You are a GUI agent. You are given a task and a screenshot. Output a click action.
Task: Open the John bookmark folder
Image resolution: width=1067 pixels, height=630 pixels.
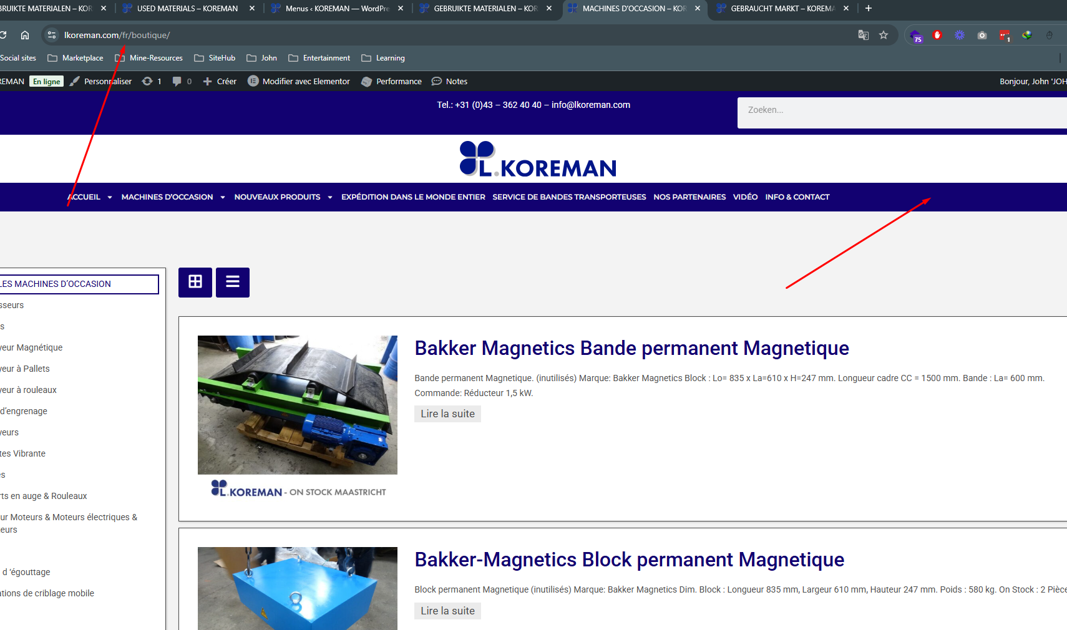[x=261, y=58]
